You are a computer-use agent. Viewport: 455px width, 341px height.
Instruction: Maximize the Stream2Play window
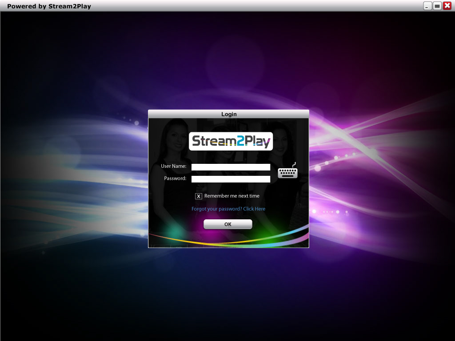(437, 6)
